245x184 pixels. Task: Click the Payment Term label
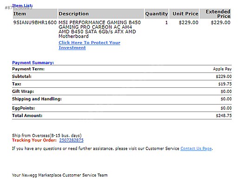pyautogui.click(x=28, y=69)
